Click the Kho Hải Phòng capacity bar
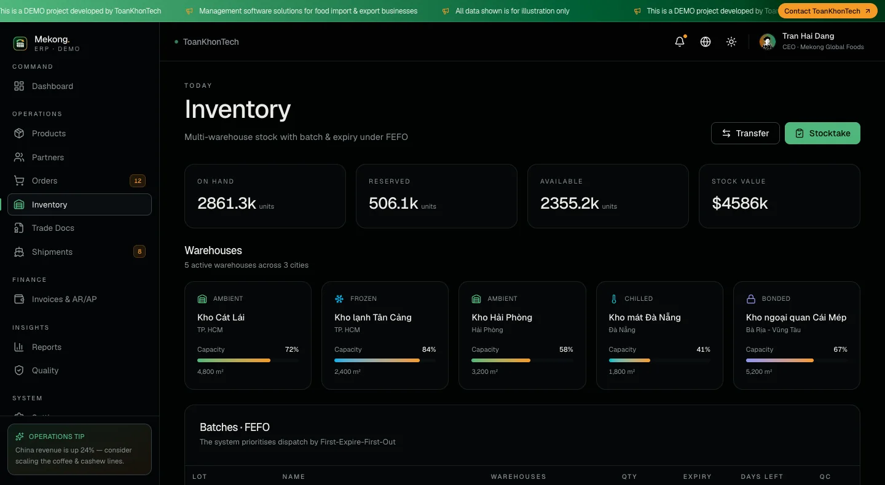The height and width of the screenshot is (485, 885). coord(522,360)
